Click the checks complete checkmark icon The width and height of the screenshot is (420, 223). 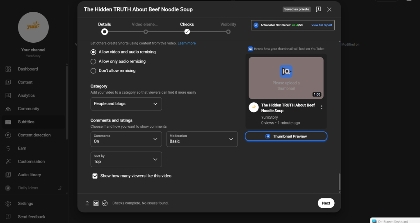pos(105,203)
